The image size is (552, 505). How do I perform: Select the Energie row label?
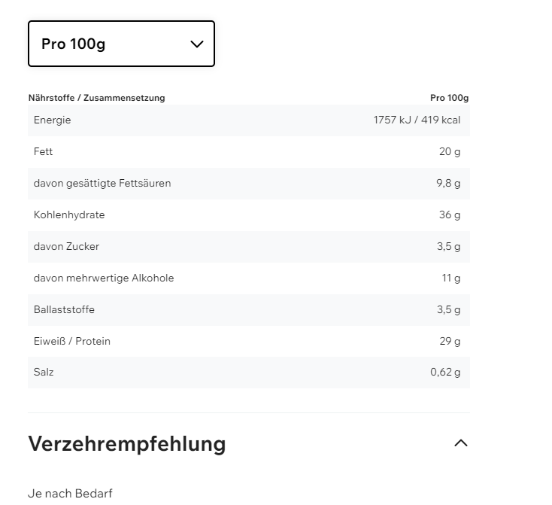click(53, 120)
